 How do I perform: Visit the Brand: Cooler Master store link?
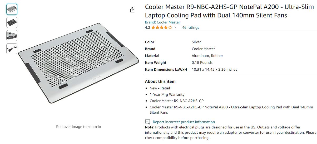tap(162, 22)
